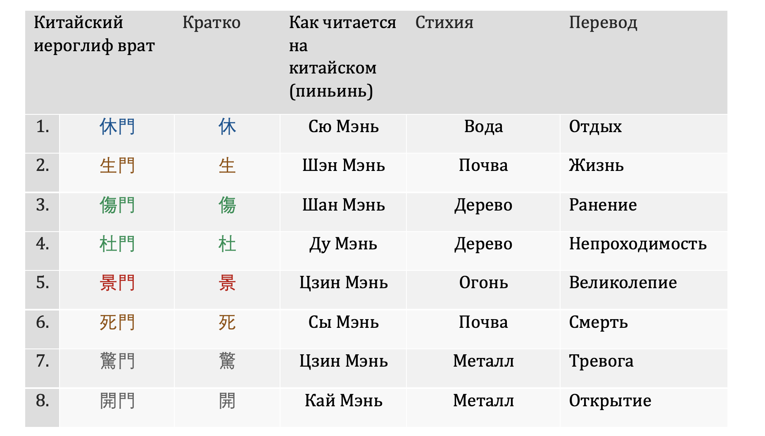Image resolution: width=765 pixels, height=436 pixels.
Task: Click the 'Огонь' element cell
Action: (x=484, y=283)
